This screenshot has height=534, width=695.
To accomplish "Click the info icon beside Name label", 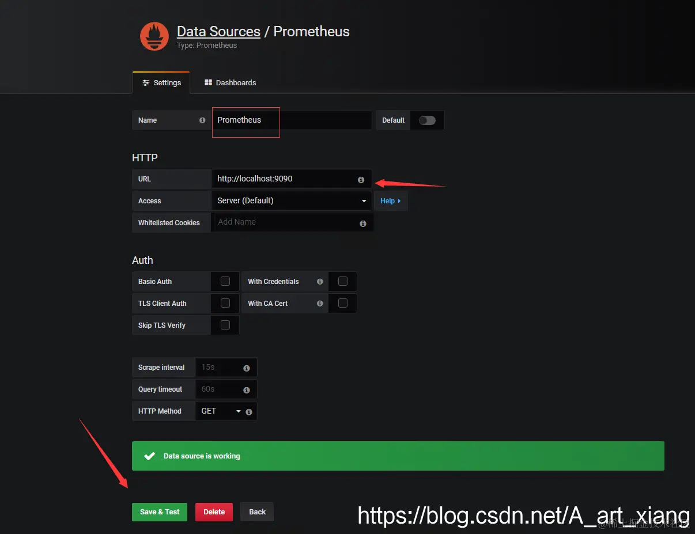I will point(202,120).
